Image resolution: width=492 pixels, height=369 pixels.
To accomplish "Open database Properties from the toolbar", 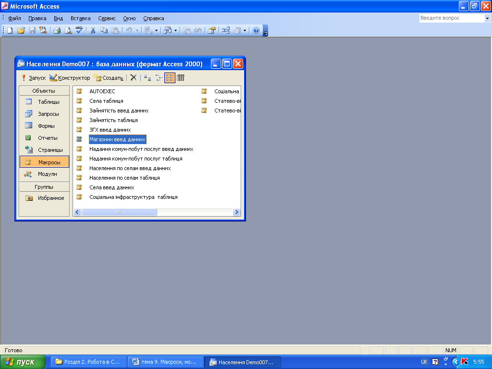I will click(212, 30).
